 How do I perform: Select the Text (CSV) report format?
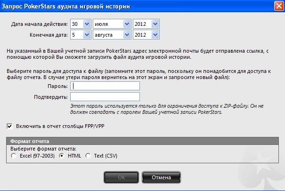[88, 156]
